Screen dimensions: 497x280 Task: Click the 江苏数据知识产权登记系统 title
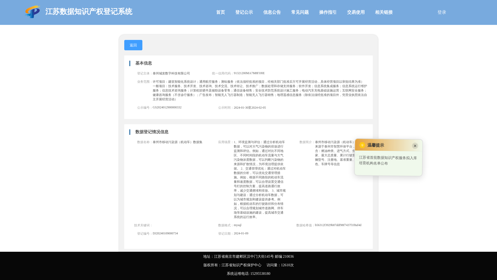[x=89, y=12]
